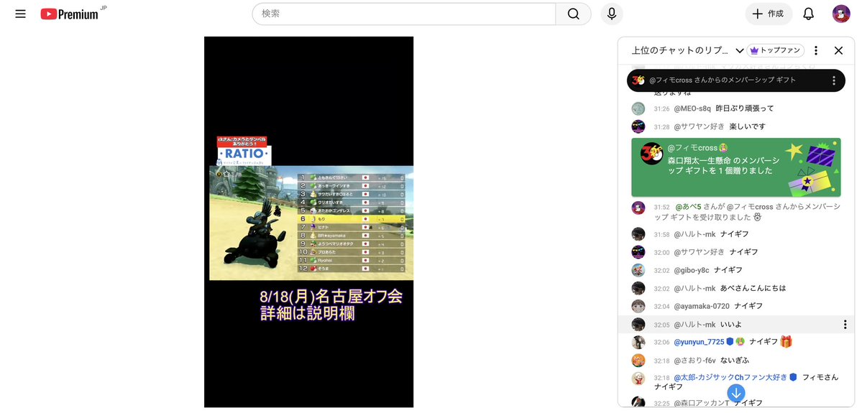862x413 pixels.
Task: Click @あべ5 avatar at 31:52
Action: tap(638, 208)
